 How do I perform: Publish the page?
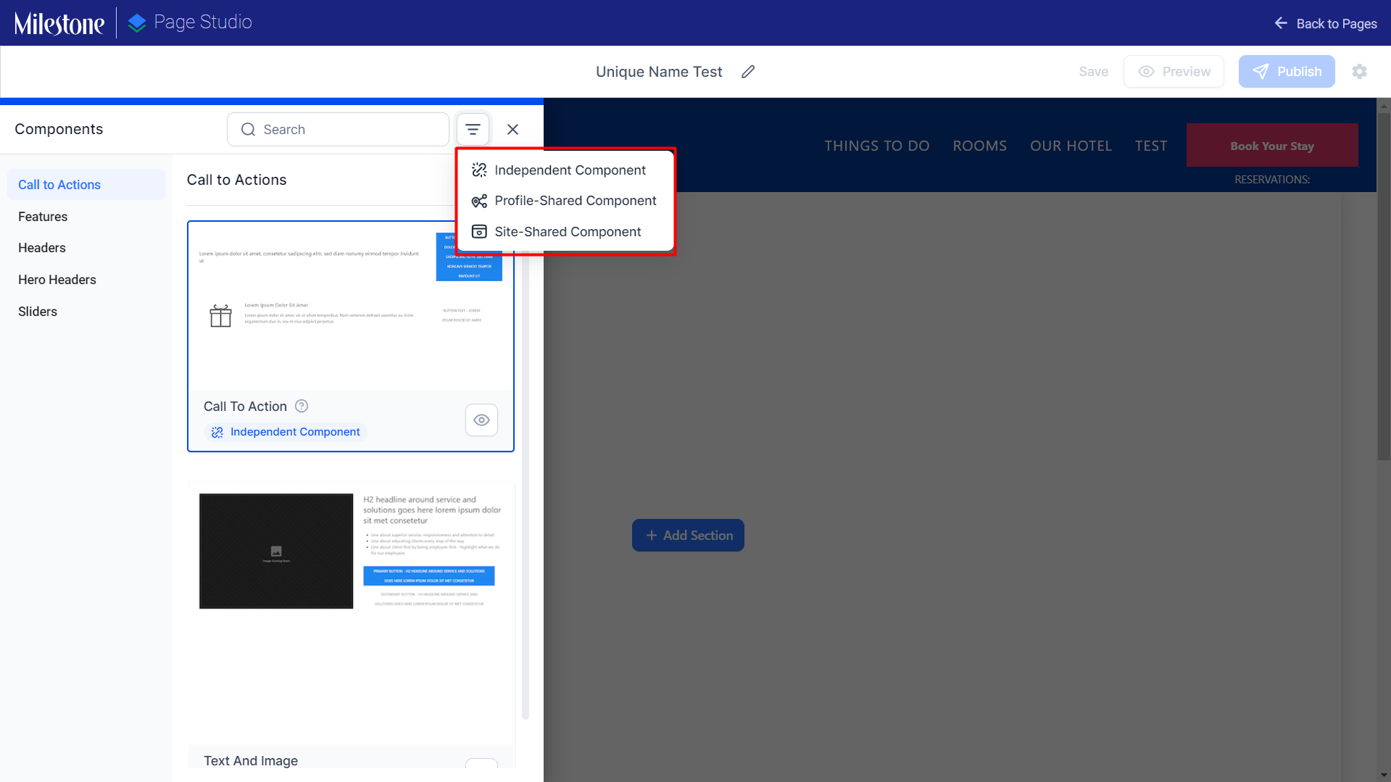coord(1287,72)
